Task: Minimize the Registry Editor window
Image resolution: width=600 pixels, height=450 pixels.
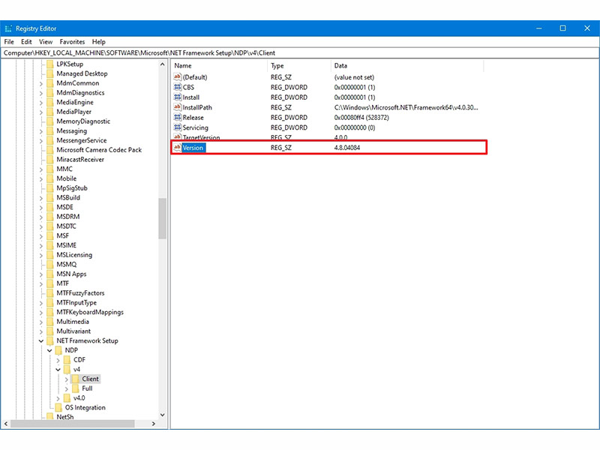Action: point(538,28)
